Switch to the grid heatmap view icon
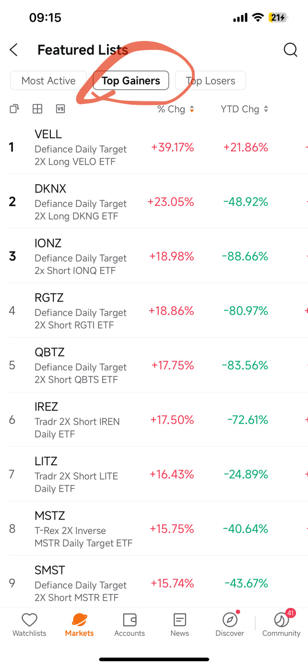The image size is (308, 667). tap(37, 109)
